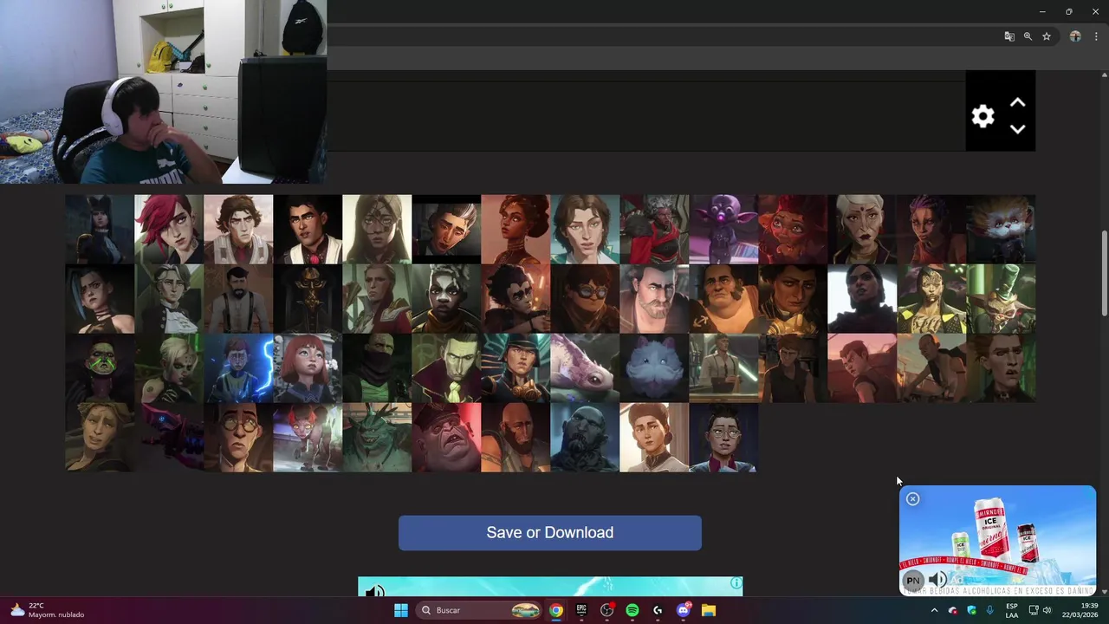1109x624 pixels.
Task: Mute the Mirinda Ice video ad
Action: click(x=937, y=580)
